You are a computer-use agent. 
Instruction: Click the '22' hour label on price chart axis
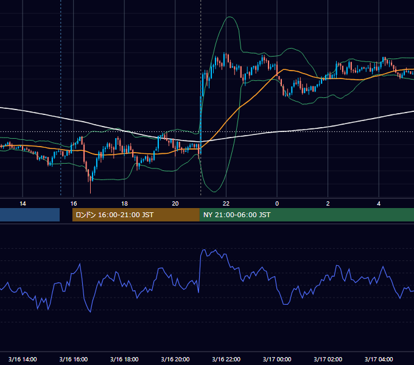[x=226, y=204]
